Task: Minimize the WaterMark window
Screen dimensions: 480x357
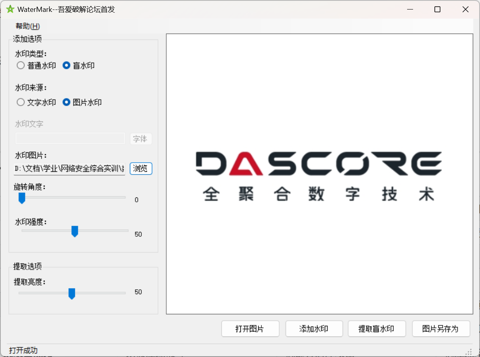Action: click(410, 9)
